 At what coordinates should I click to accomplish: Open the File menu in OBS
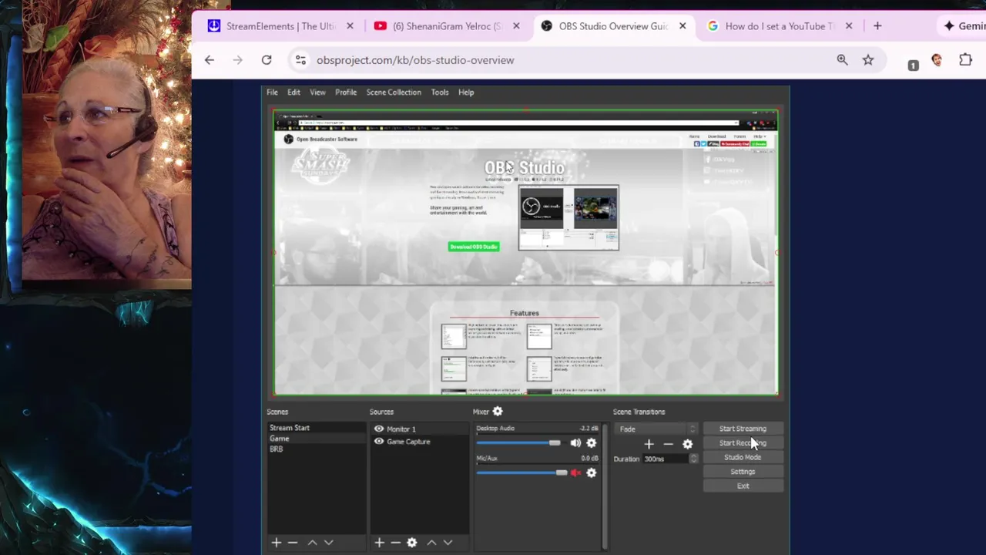tap(272, 92)
